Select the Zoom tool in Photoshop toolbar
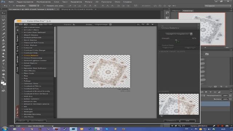233x131 pixels. (x=3, y=78)
